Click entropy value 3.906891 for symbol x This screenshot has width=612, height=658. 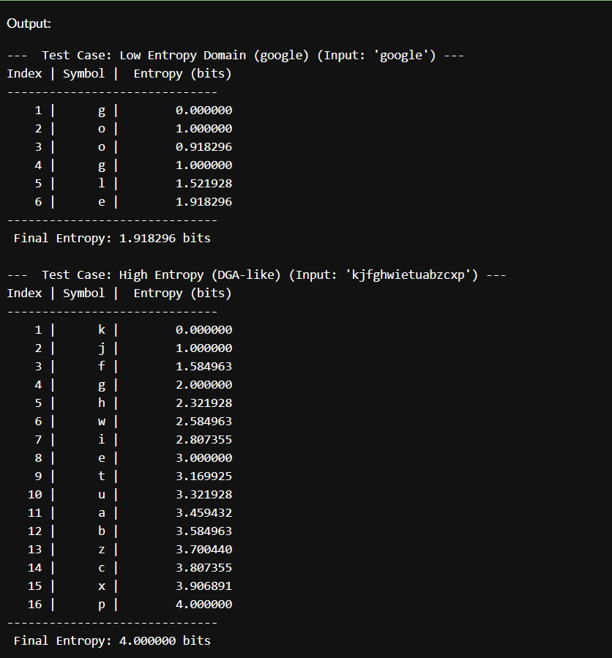(x=204, y=586)
